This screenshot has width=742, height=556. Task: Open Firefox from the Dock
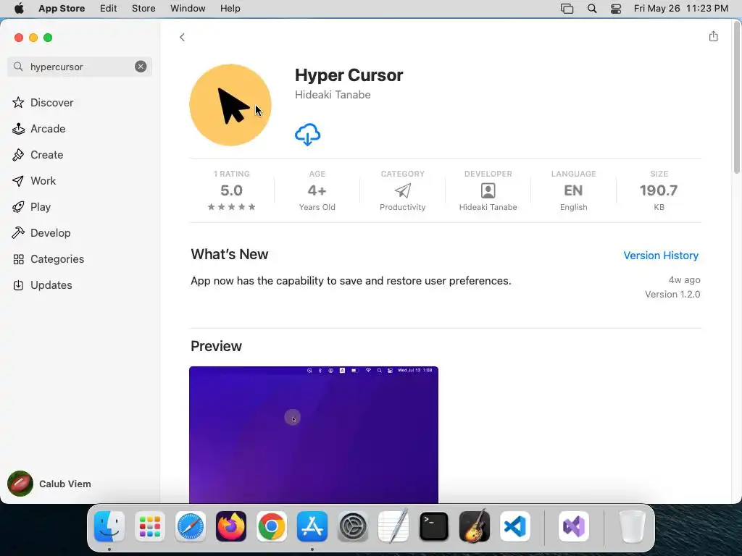[231, 526]
